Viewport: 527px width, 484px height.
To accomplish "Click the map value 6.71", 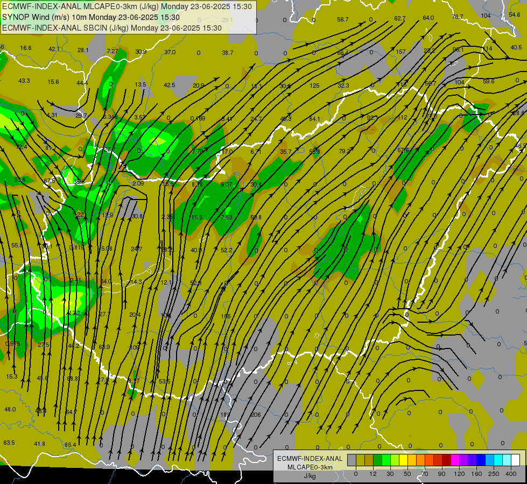I will coord(256,152).
